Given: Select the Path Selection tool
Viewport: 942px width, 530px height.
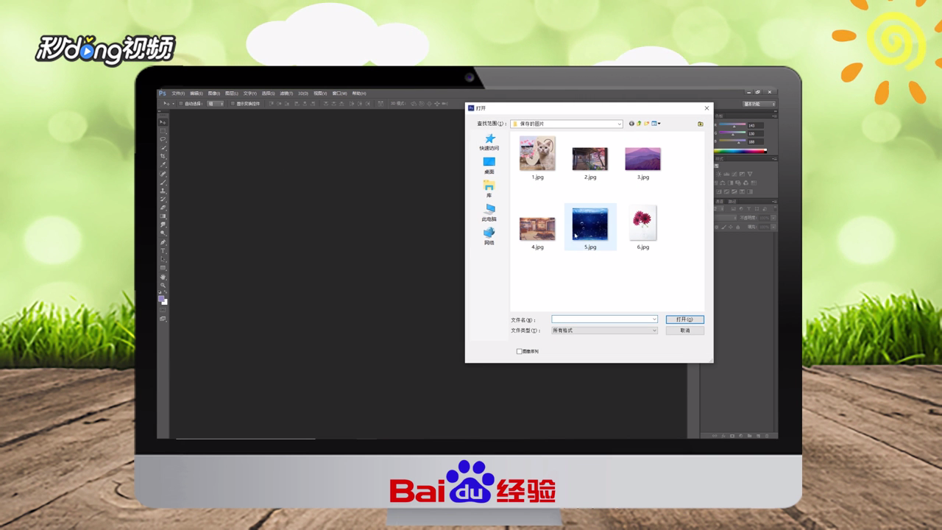Looking at the screenshot, I should pyautogui.click(x=163, y=259).
